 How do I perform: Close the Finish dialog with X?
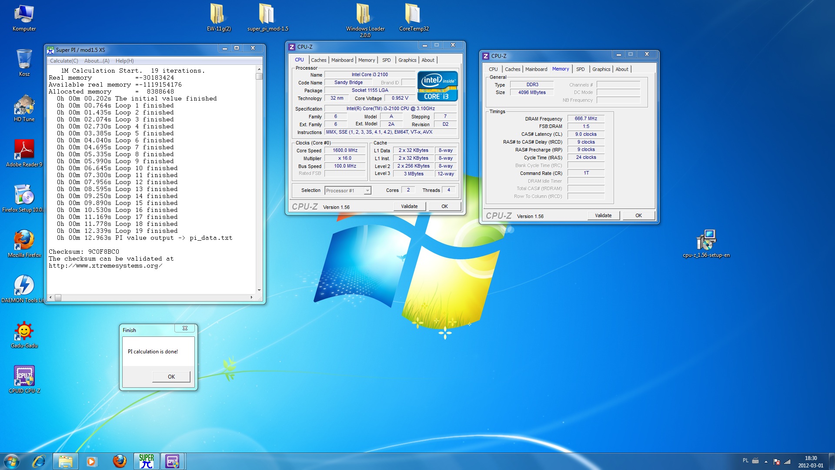click(185, 329)
